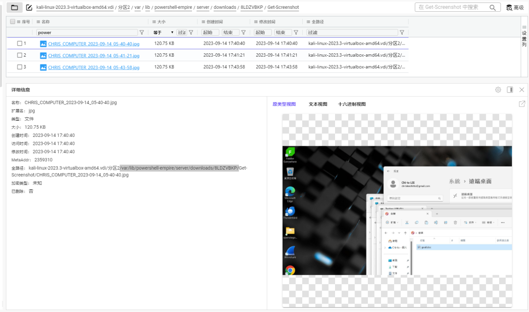Viewport: 529px width, 312px height.
Task: Navigate to downloads breadcrumb
Action: (225, 7)
